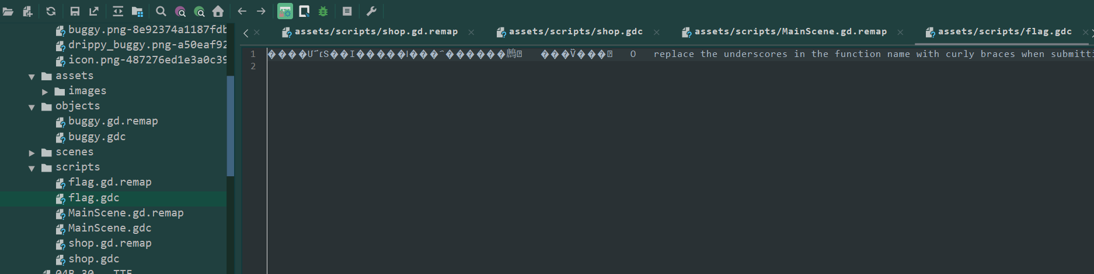Viewport: 1094px width, 274px height.
Task: Click the save floppy disk icon
Action: (75, 11)
